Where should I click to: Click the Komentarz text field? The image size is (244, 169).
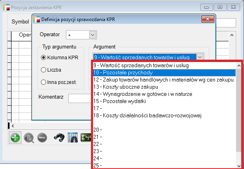[79, 98]
